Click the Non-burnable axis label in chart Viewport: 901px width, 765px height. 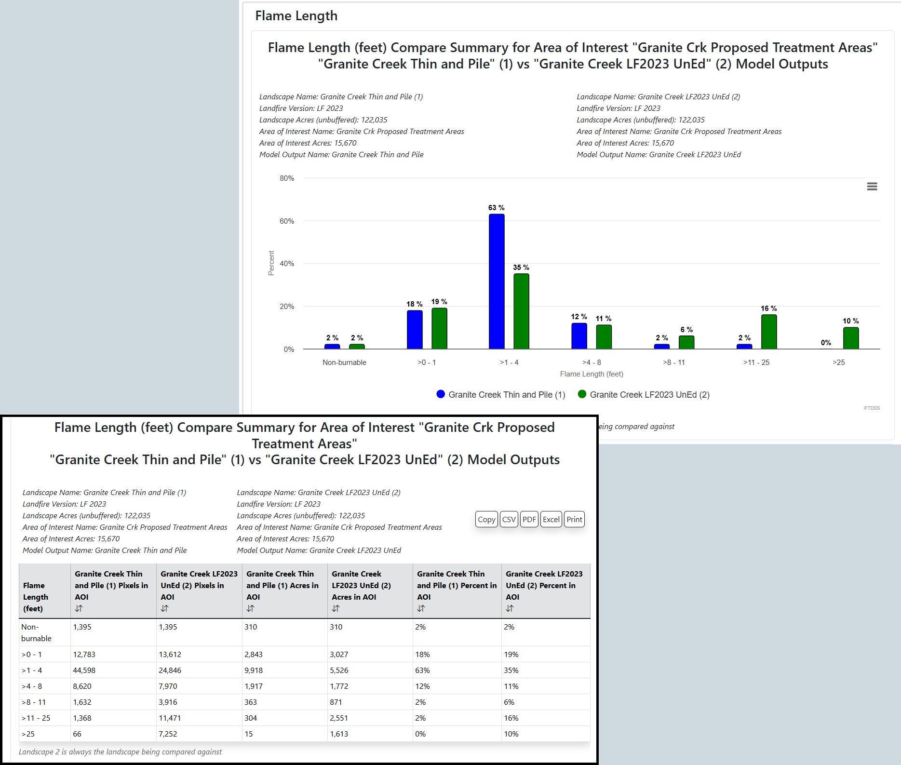pyautogui.click(x=344, y=362)
